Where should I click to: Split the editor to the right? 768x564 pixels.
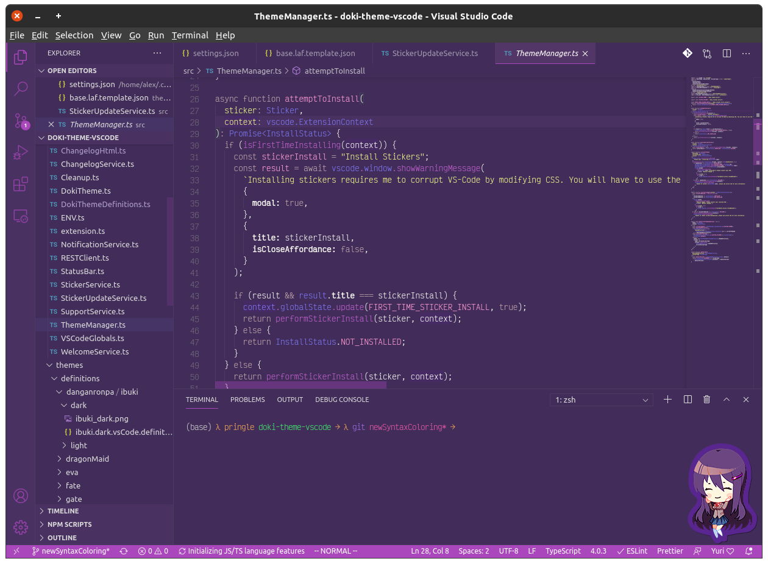727,53
